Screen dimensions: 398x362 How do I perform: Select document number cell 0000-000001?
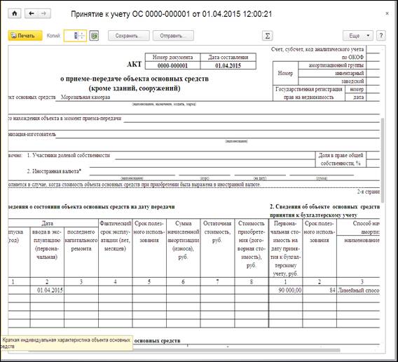(x=172, y=65)
